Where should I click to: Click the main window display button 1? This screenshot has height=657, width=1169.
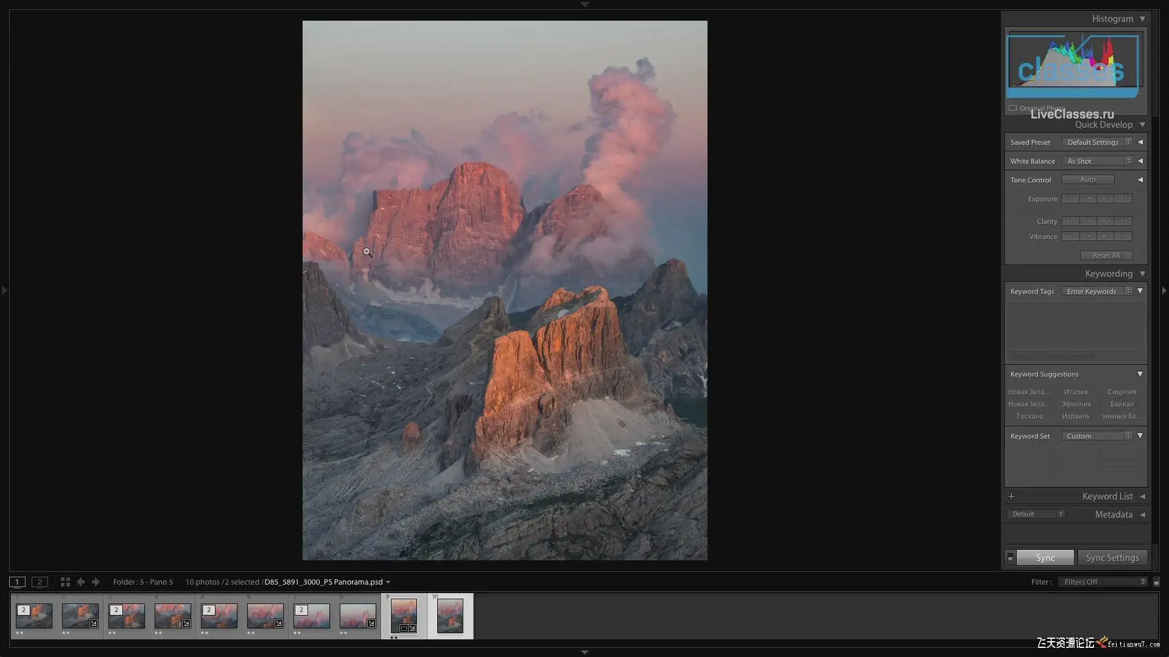click(17, 582)
